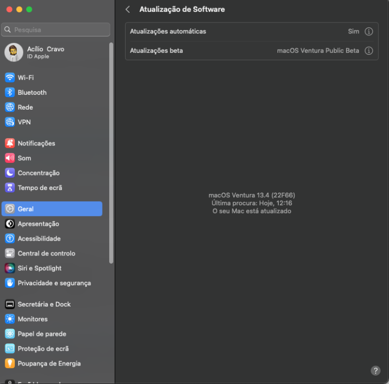Go back with the chevron arrow

point(128,9)
